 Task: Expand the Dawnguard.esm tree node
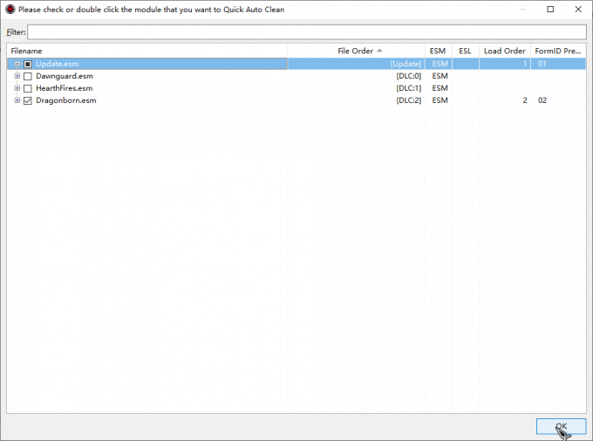tap(17, 76)
